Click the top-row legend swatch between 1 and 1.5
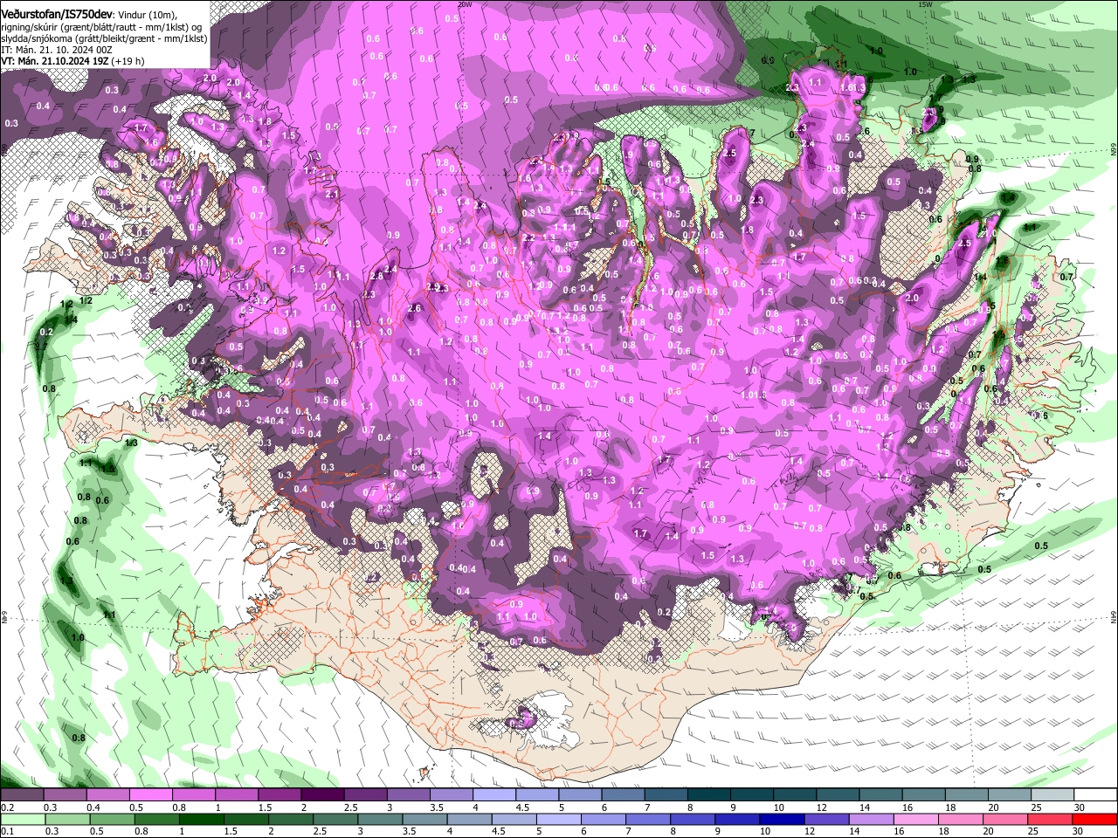The height and width of the screenshot is (838, 1118). pyautogui.click(x=237, y=795)
